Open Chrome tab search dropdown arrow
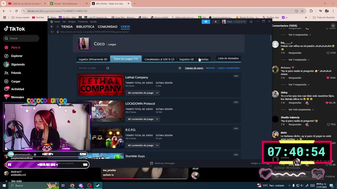The height and width of the screenshot is (189, 337). pyautogui.click(x=4, y=4)
